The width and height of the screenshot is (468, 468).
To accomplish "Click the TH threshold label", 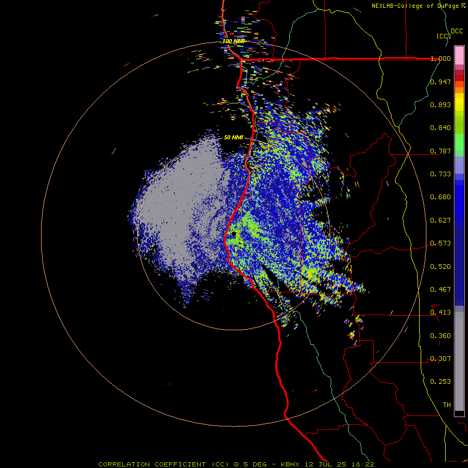I will (447, 405).
